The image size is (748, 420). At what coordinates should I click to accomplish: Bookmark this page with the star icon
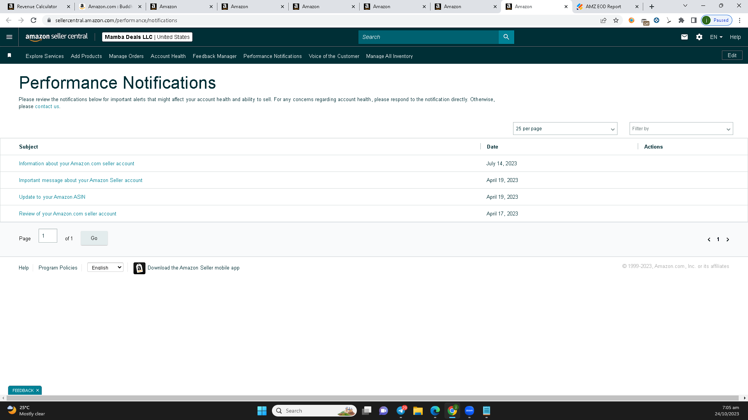pyautogui.click(x=616, y=20)
